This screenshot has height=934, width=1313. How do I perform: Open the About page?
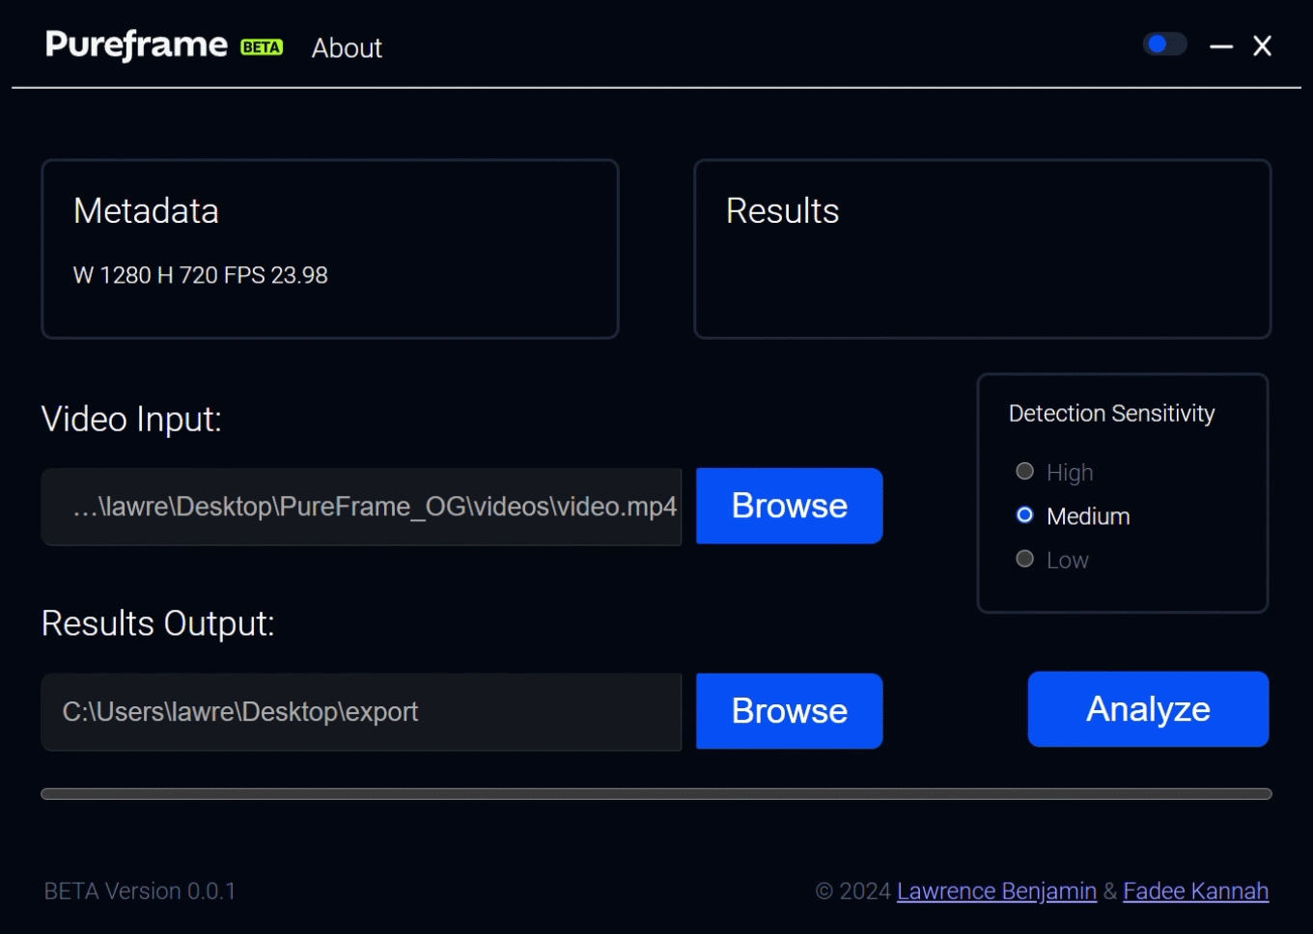coord(347,48)
